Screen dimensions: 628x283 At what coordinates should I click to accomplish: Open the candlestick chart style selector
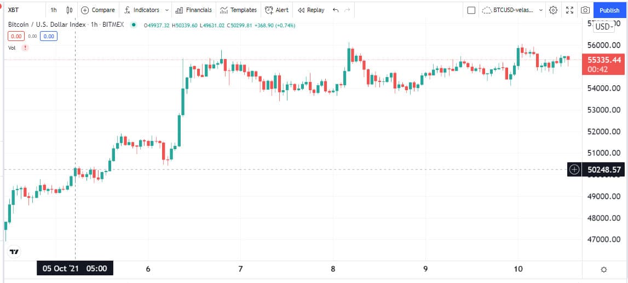70,10
